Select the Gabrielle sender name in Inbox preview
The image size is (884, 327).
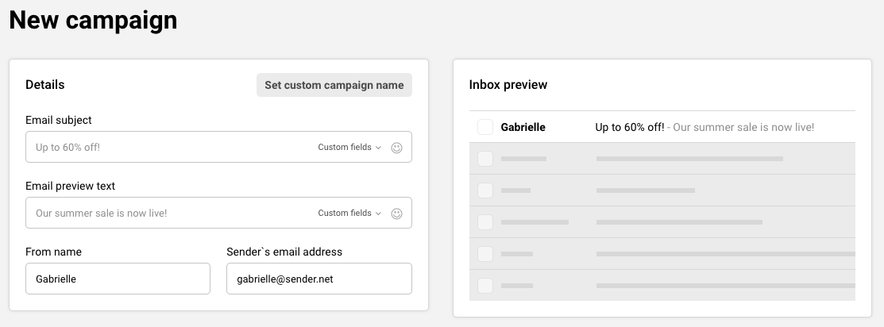[x=523, y=127]
